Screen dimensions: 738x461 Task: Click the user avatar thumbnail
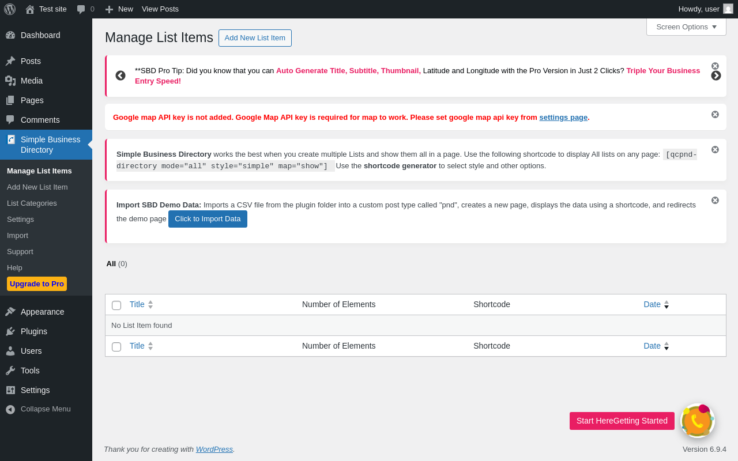point(728,9)
